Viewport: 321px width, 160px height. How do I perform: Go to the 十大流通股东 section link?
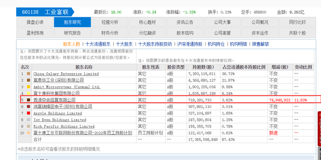pyautogui.click(x=98, y=44)
